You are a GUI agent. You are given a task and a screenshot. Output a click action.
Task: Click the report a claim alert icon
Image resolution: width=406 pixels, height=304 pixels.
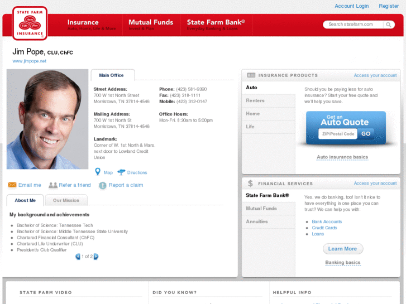[x=103, y=185]
